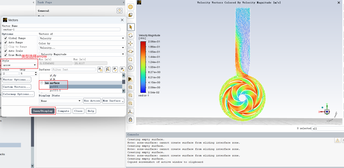Activate the rotate view tool
344x168 pixels.
131,36
